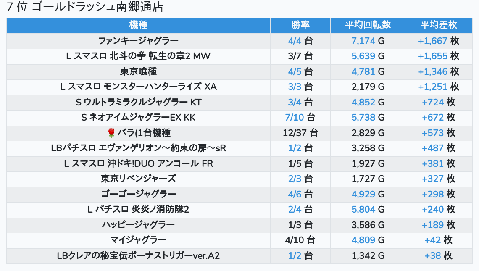Click the LBクレアの秘宝伝 machine entry
The image size is (479, 271).
pos(138,255)
